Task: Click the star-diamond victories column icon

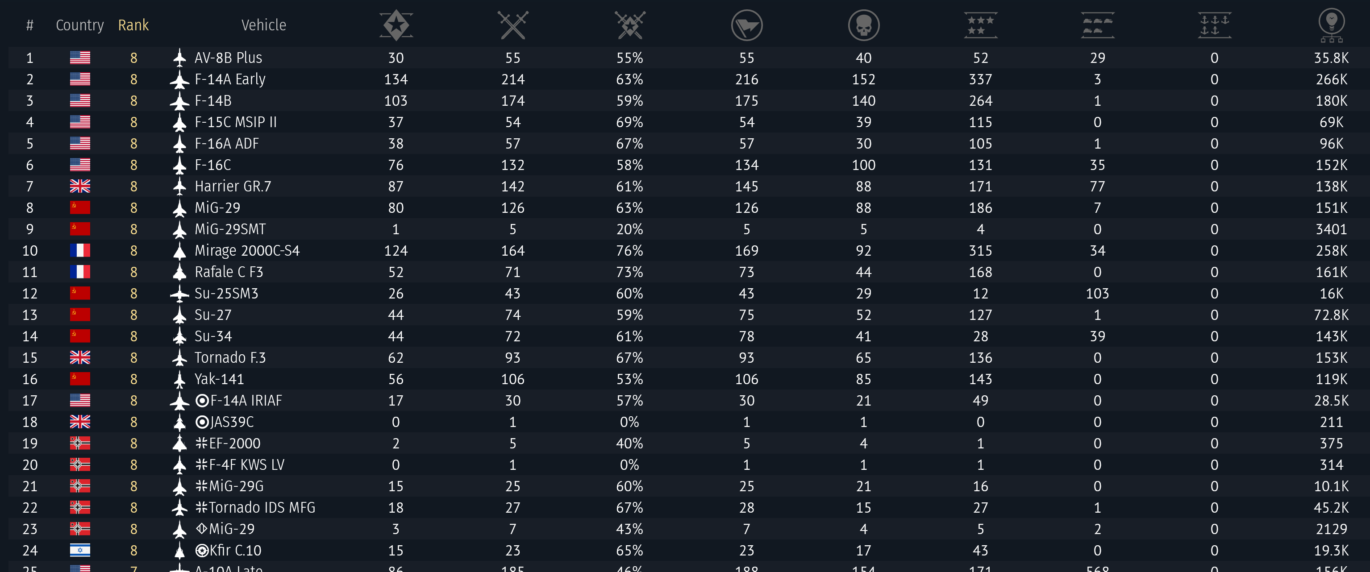Action: click(396, 25)
